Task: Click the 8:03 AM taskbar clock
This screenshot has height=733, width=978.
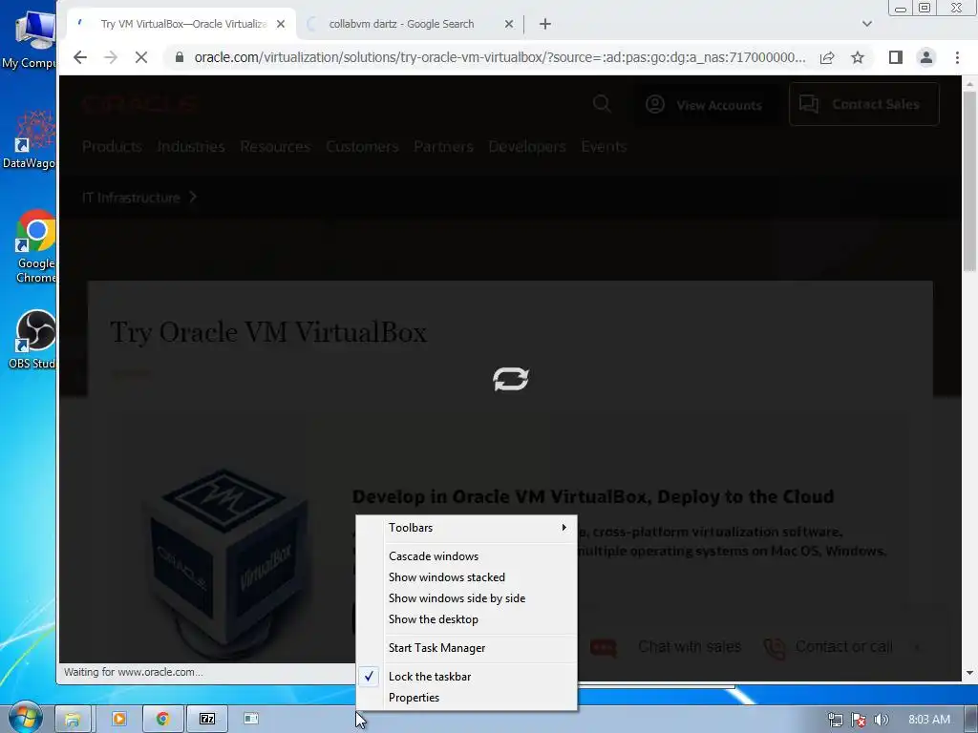Action: (x=928, y=720)
